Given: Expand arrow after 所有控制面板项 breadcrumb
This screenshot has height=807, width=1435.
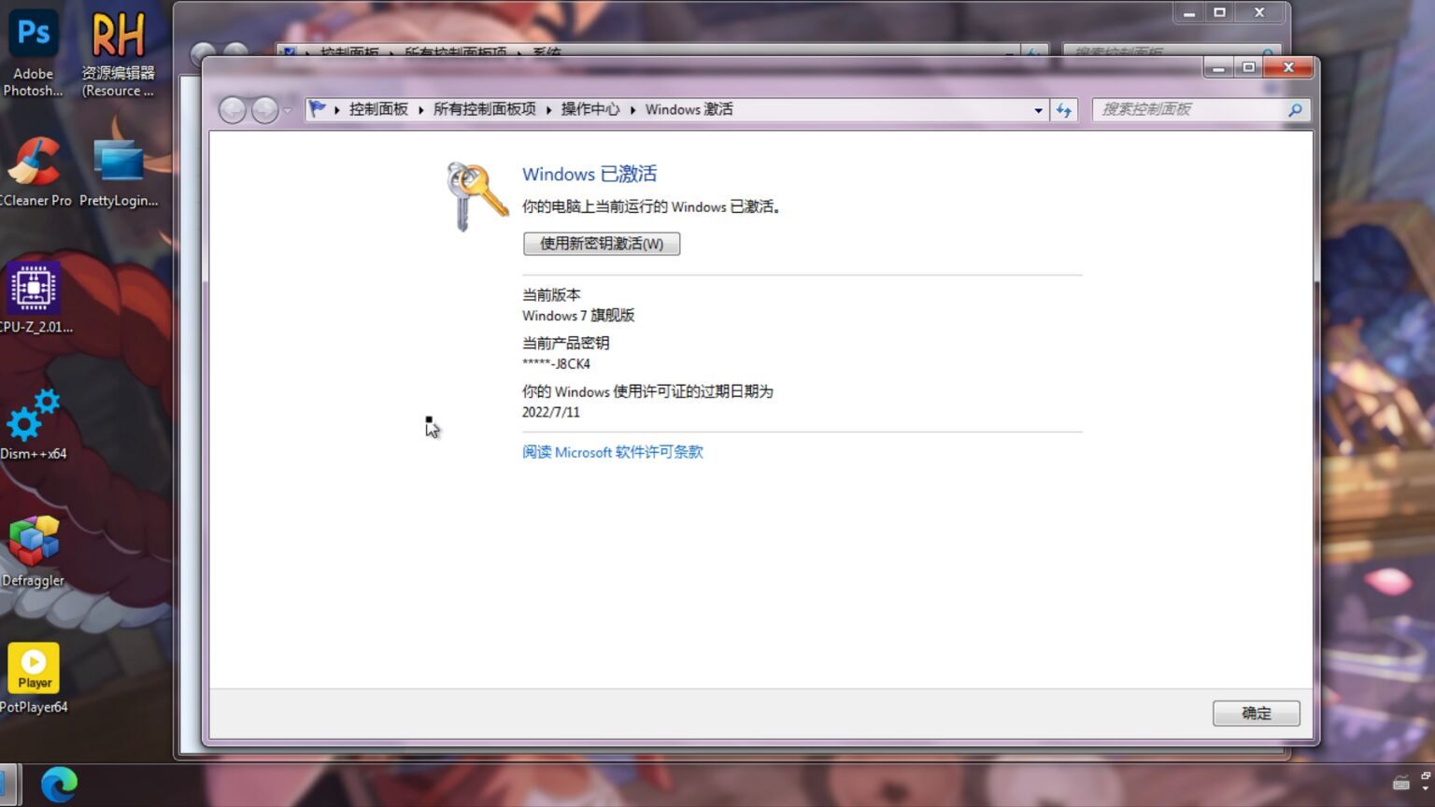Looking at the screenshot, I should tap(548, 110).
